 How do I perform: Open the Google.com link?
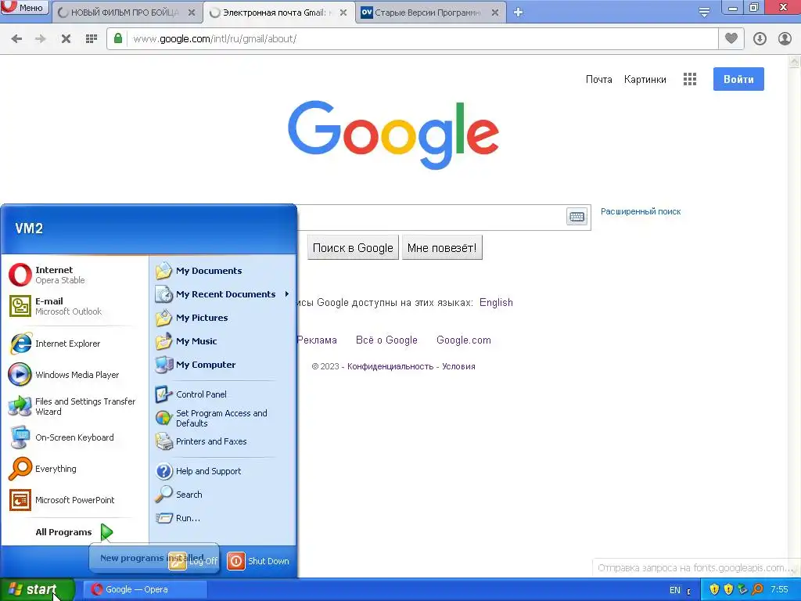(x=463, y=340)
